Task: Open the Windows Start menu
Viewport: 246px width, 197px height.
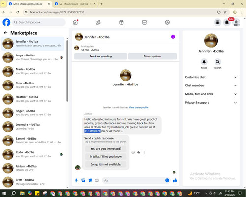Action: [x=4, y=193]
